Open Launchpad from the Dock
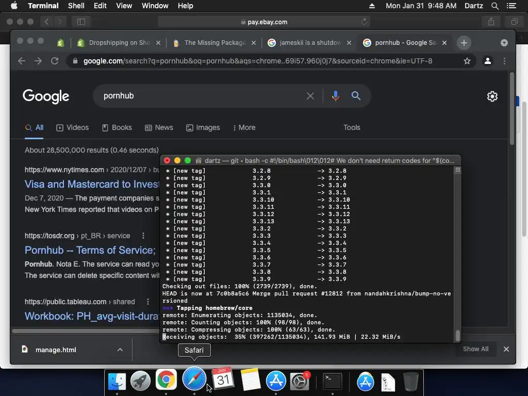Screen dimensions: 528x396 pyautogui.click(x=140, y=381)
